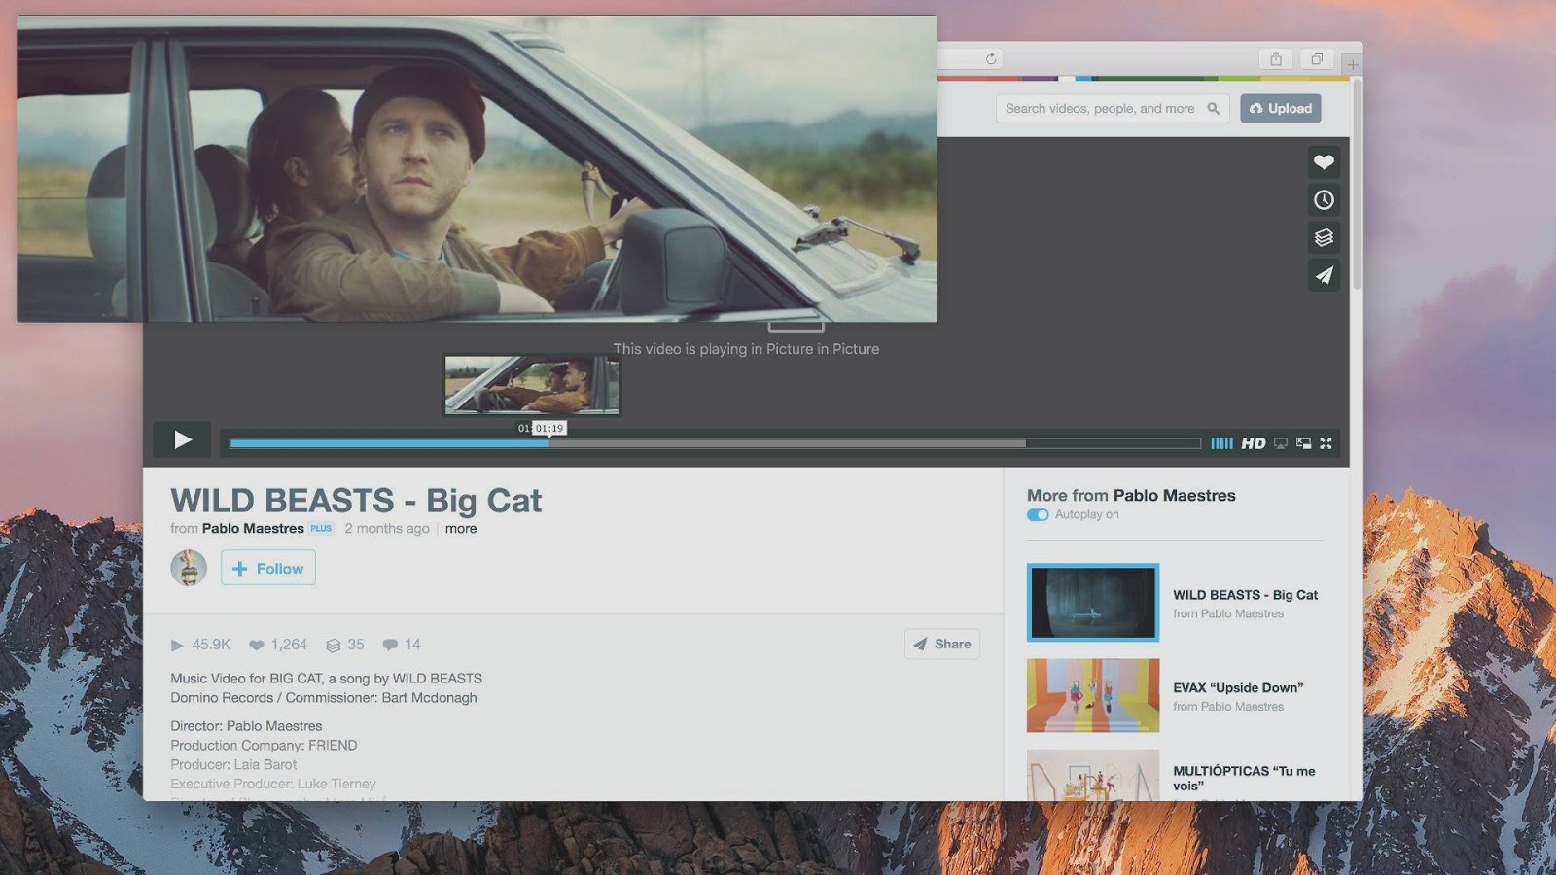Open the Pablo Maestres author link under the title
The width and height of the screenshot is (1556, 875).
pos(253,529)
